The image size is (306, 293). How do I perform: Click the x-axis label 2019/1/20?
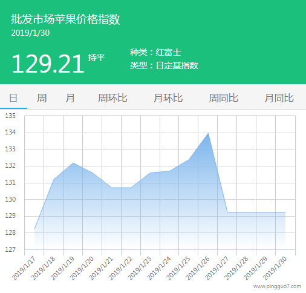pos(82,268)
